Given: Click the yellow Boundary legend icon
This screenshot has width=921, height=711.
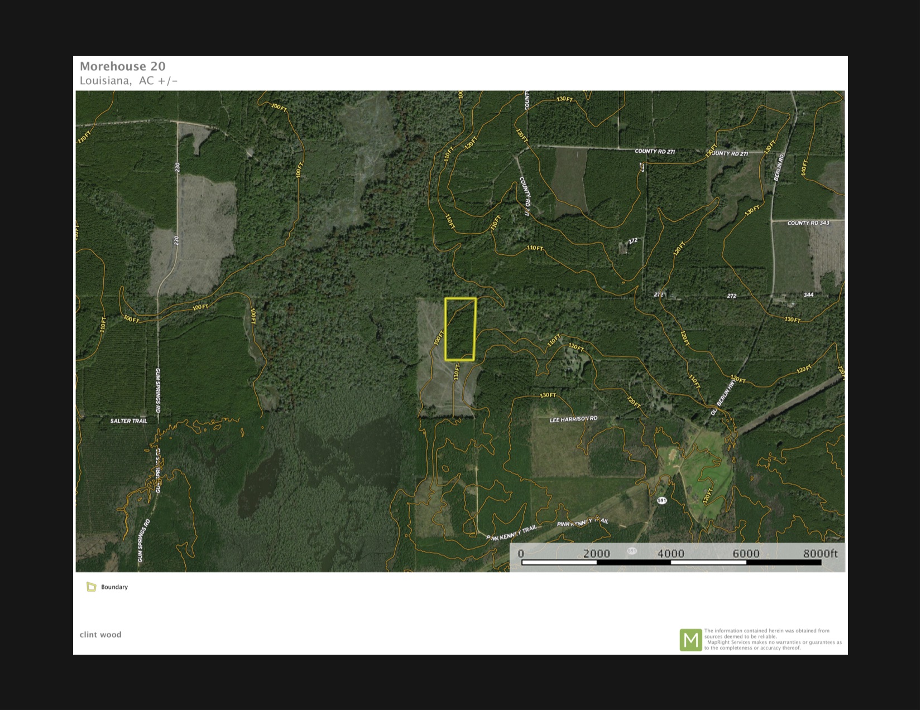Looking at the screenshot, I should pos(92,587).
